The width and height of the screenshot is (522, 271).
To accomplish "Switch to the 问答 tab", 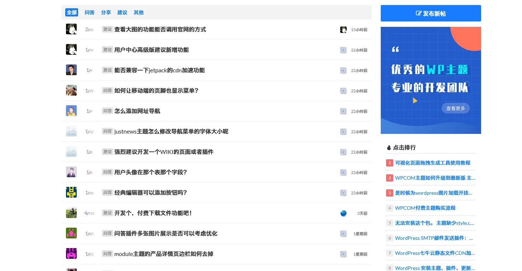I will pos(89,12).
